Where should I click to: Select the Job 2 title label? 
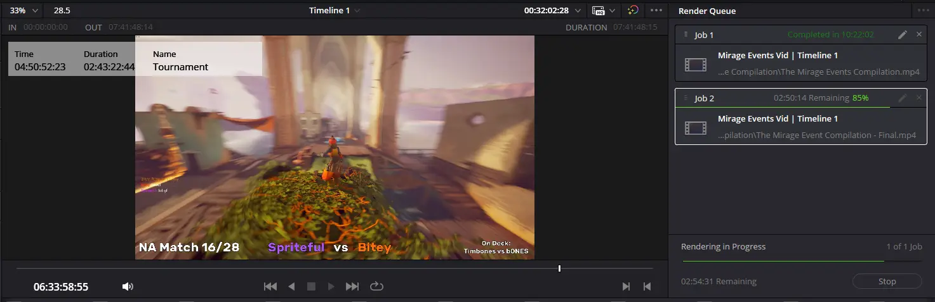pos(704,98)
